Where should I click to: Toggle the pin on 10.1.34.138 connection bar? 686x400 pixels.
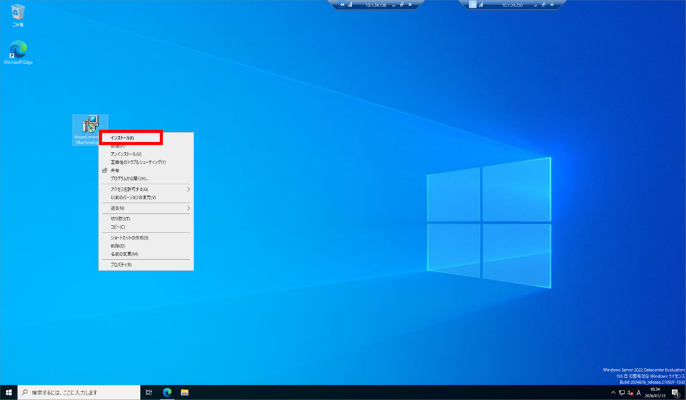click(343, 5)
